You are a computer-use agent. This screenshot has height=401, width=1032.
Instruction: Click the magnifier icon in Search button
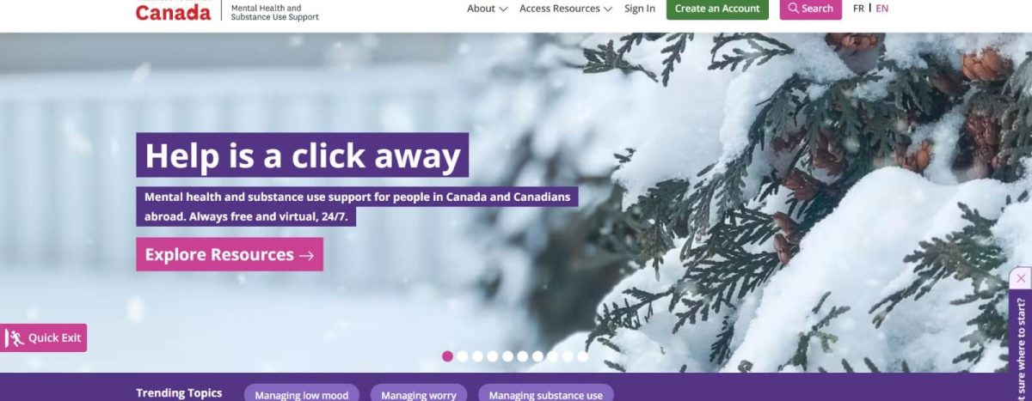793,8
